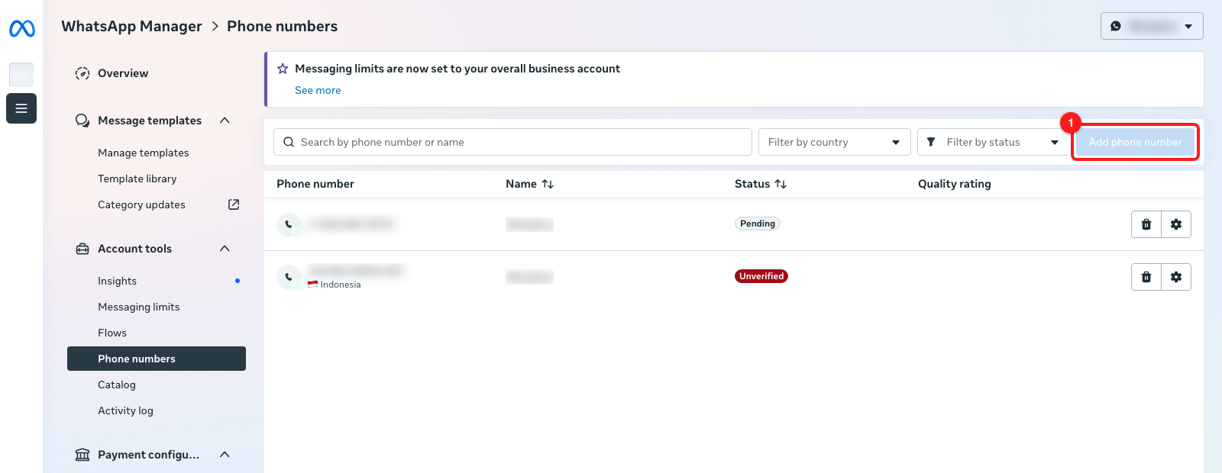
Task: Open Manage templates
Action: [144, 153]
